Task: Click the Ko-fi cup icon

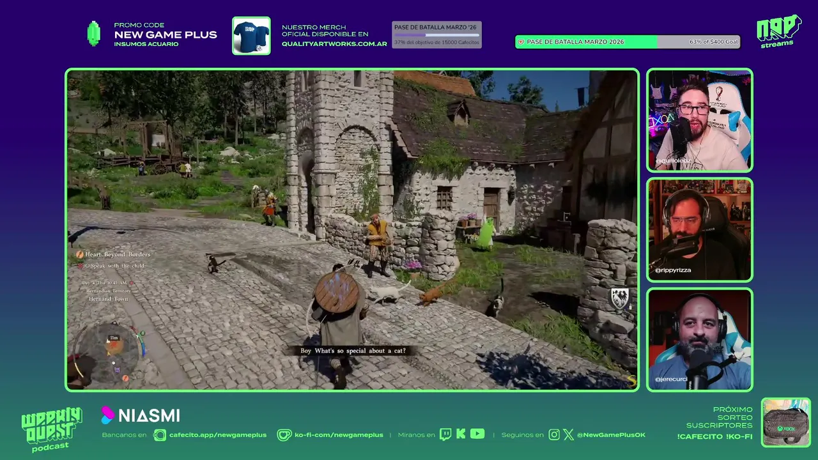Action: [284, 434]
